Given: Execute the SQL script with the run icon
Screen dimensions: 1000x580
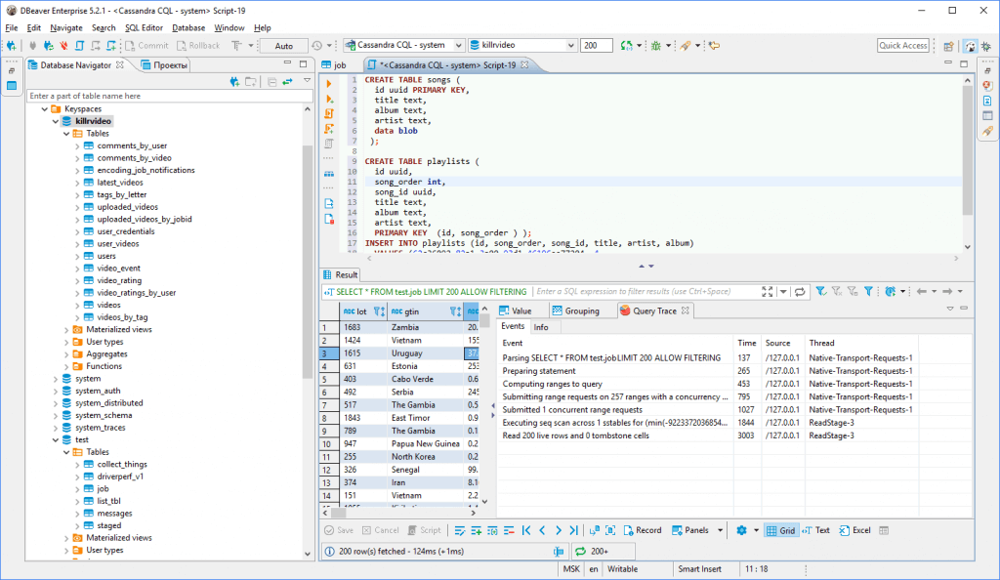Looking at the screenshot, I should 329,83.
